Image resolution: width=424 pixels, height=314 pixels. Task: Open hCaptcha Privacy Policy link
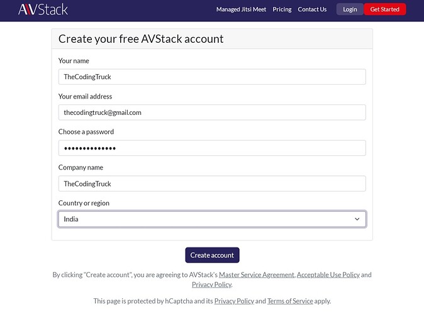(234, 301)
